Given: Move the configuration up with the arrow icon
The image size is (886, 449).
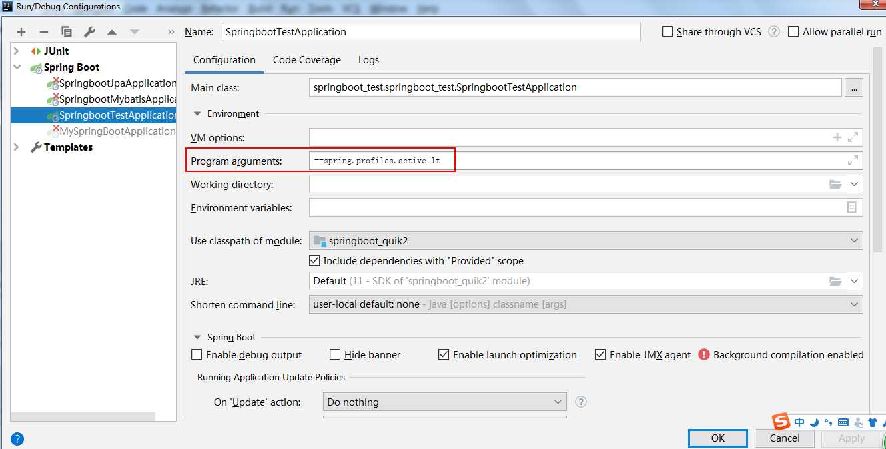Looking at the screenshot, I should pyautogui.click(x=112, y=32).
